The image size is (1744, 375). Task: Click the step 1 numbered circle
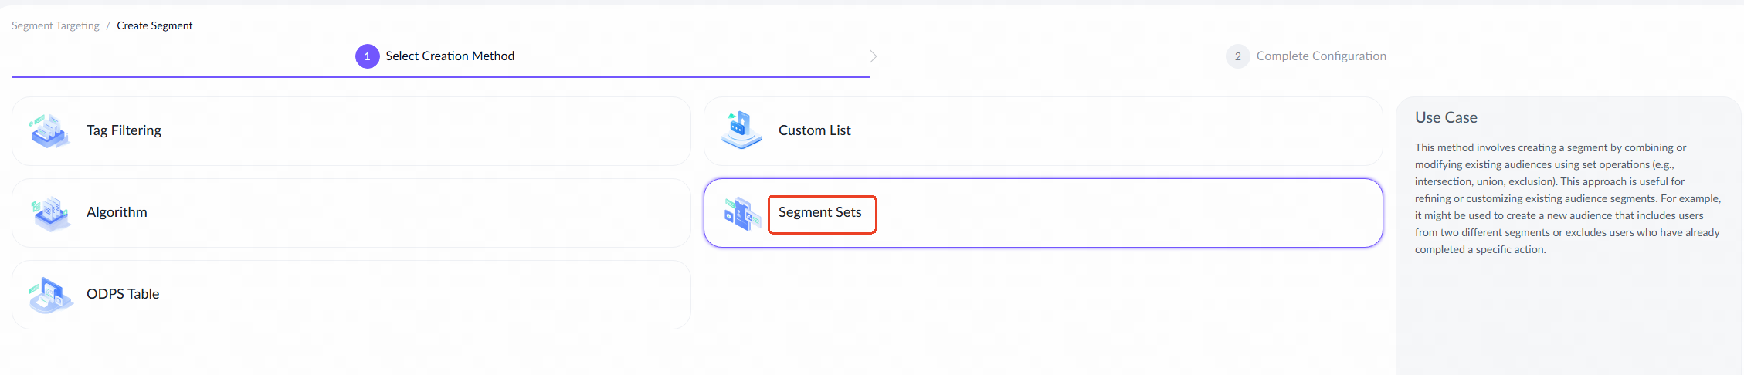(367, 56)
